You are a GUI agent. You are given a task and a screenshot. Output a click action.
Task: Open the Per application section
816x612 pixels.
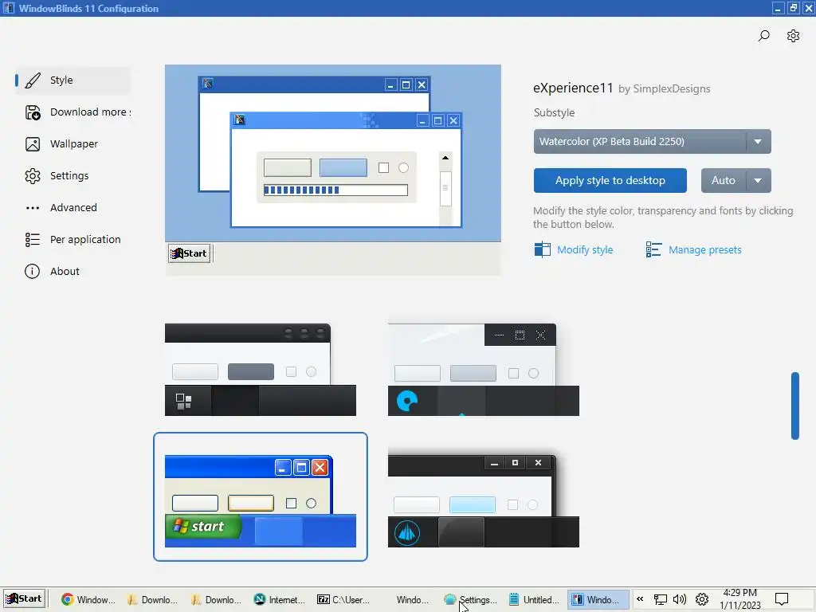[x=73, y=239]
